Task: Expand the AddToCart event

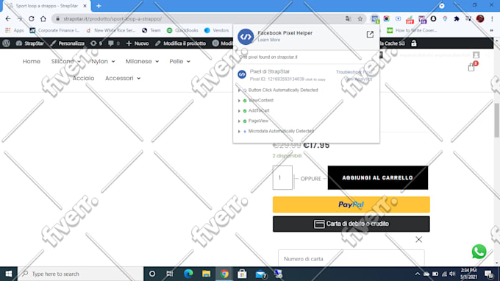Action: (x=239, y=110)
